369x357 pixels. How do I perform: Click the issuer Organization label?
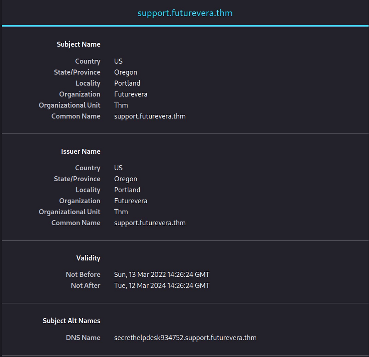80,201
